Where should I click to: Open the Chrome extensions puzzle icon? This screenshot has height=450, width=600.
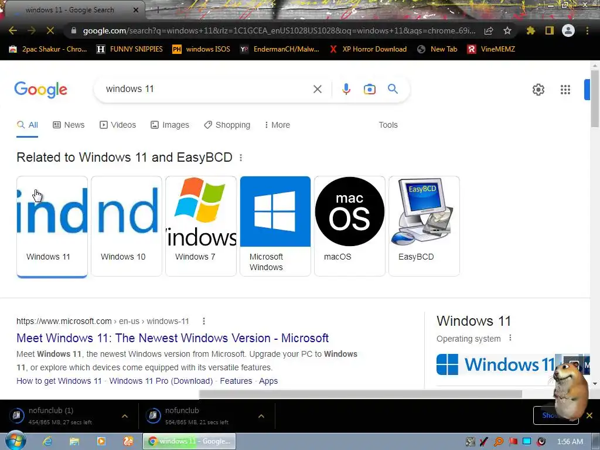point(530,30)
